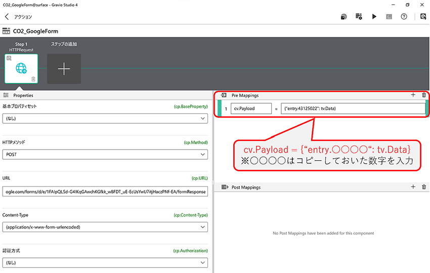Add a new Pre Mapping with plus

[x=413, y=95]
